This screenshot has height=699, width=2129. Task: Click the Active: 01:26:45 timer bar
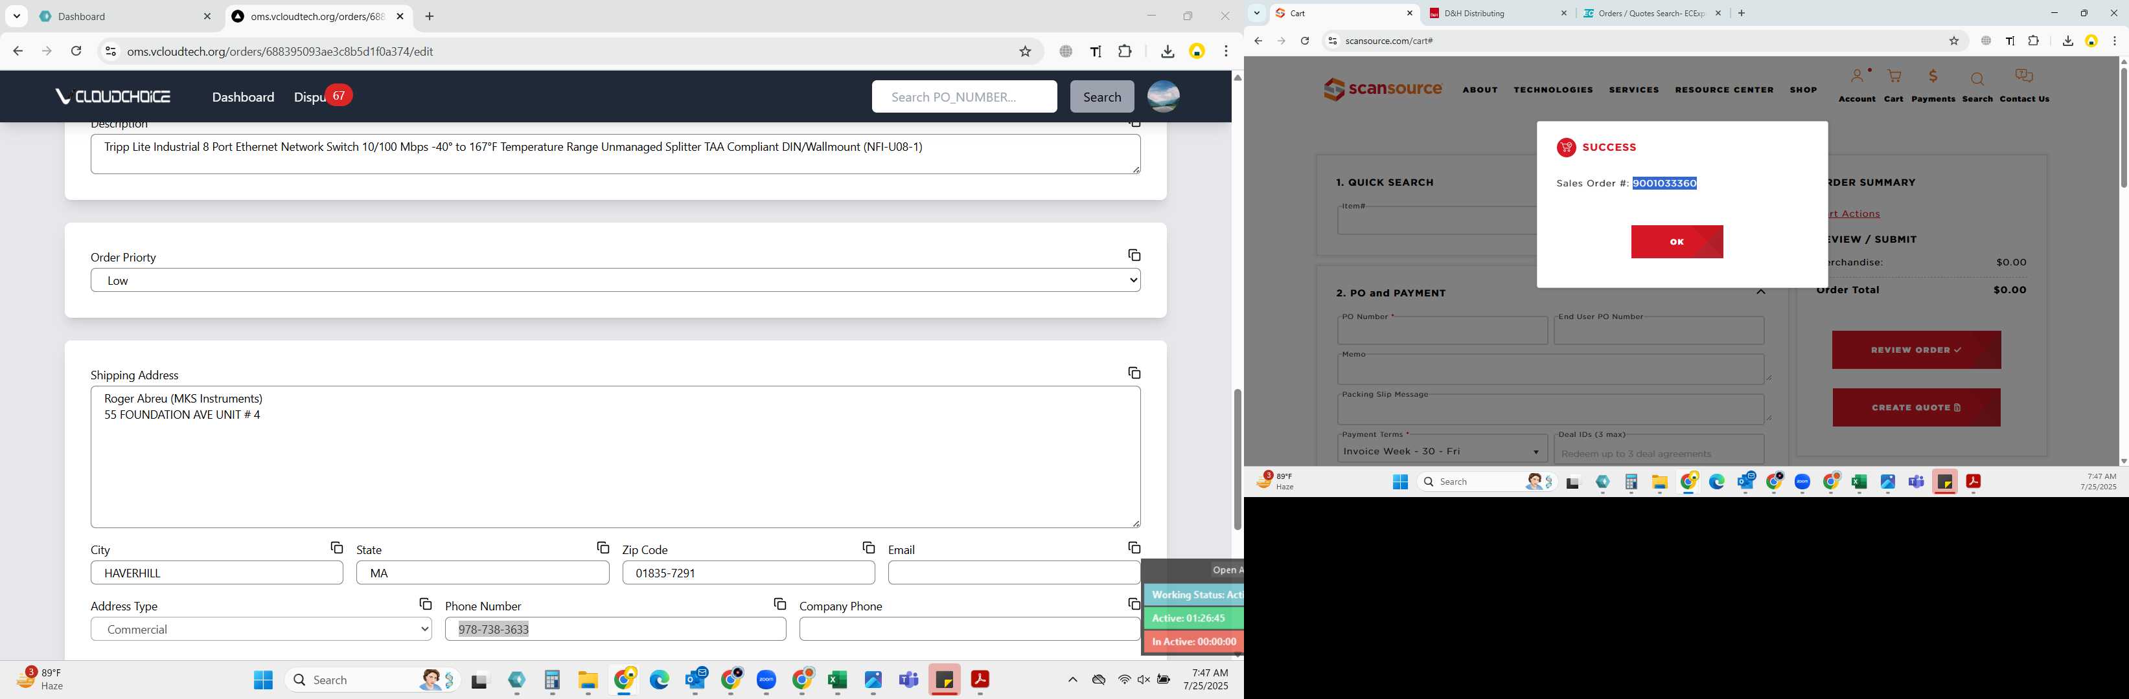[1193, 618]
